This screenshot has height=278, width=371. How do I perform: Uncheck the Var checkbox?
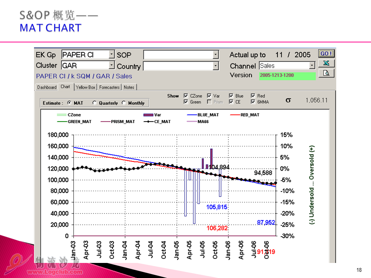pos(209,96)
